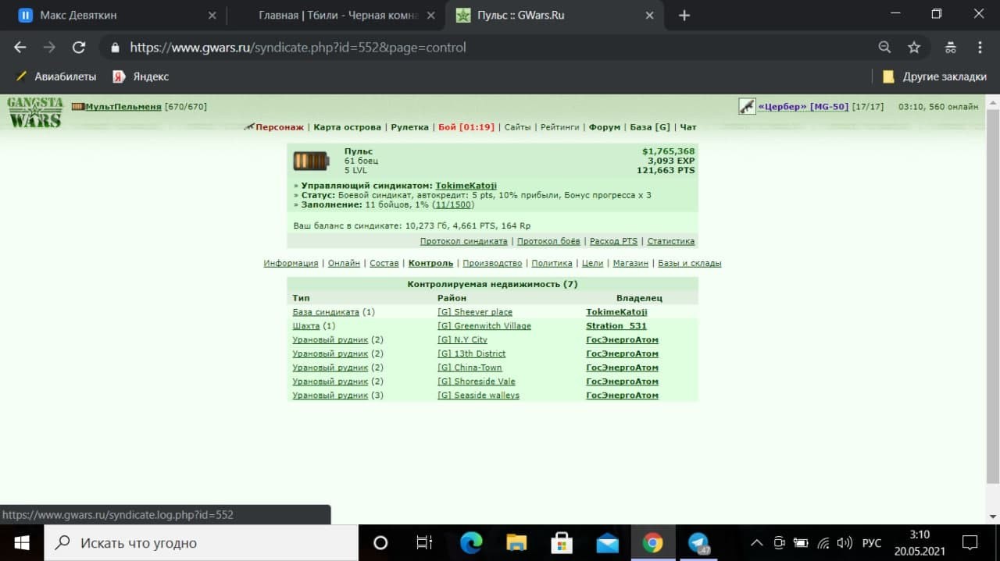This screenshot has width=1000, height=561.
Task: Open Протокол боёв link
Action: coord(548,242)
